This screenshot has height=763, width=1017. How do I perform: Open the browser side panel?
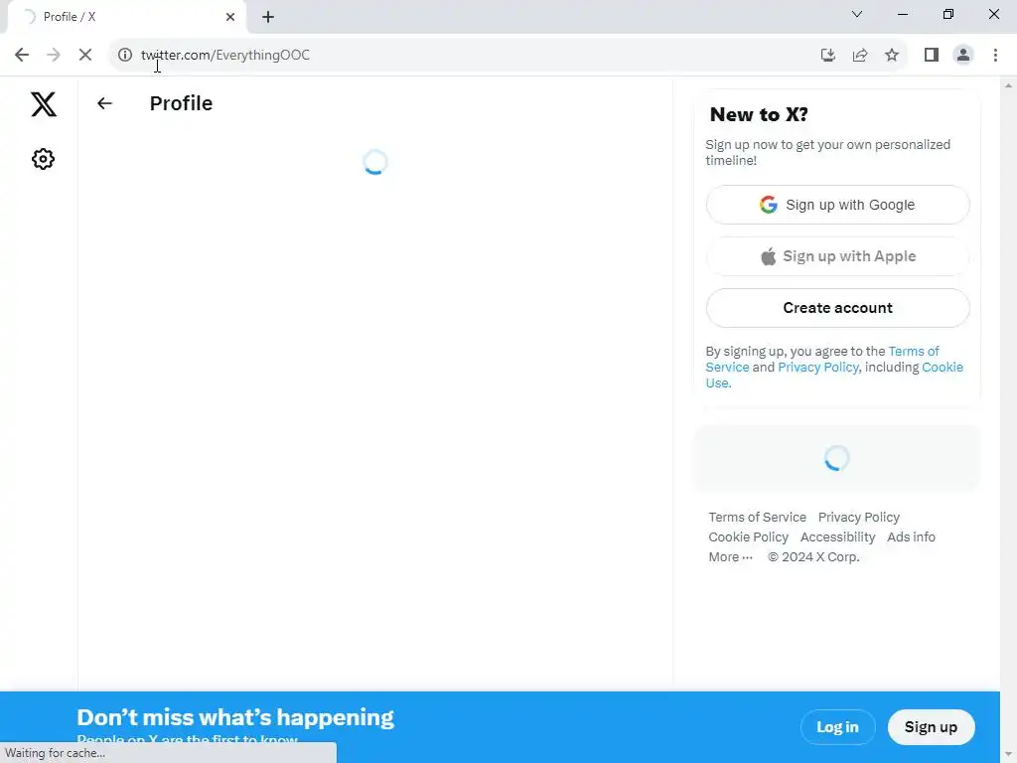(932, 56)
